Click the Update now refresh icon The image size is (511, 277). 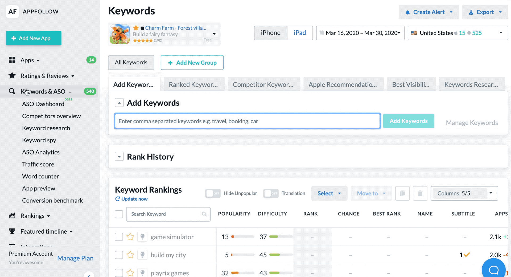(117, 199)
